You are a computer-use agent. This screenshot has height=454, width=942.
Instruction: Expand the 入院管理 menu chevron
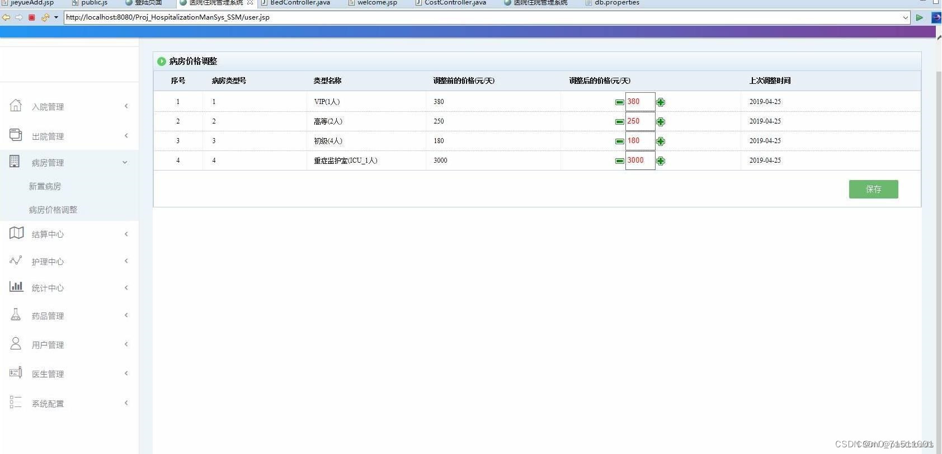pyautogui.click(x=126, y=106)
